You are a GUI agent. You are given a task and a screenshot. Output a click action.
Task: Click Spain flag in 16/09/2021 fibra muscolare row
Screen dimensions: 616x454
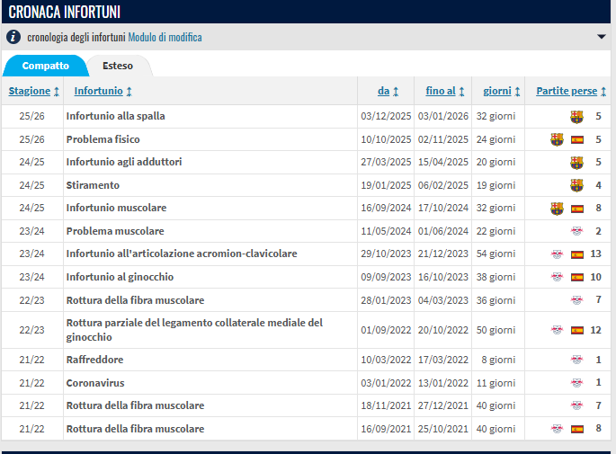[x=577, y=429]
